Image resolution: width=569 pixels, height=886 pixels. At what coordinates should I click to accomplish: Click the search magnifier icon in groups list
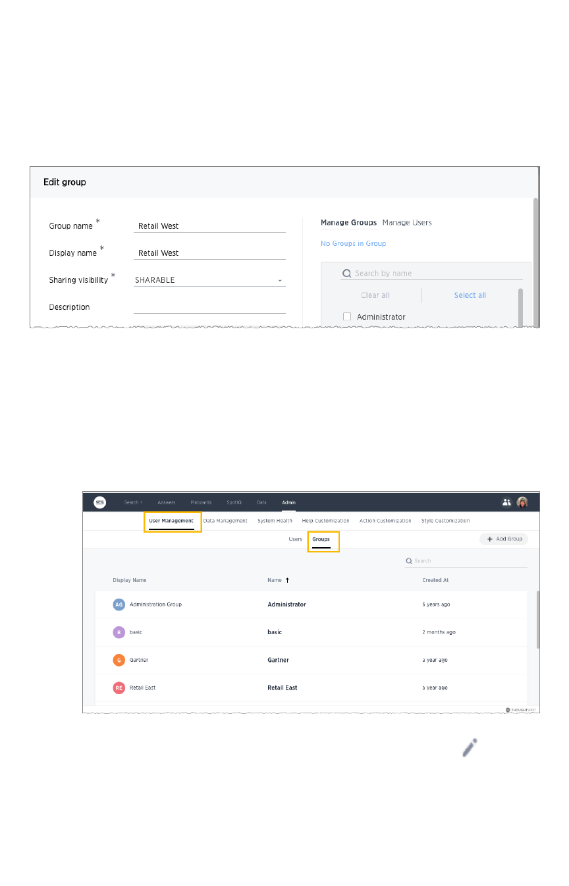click(x=409, y=561)
